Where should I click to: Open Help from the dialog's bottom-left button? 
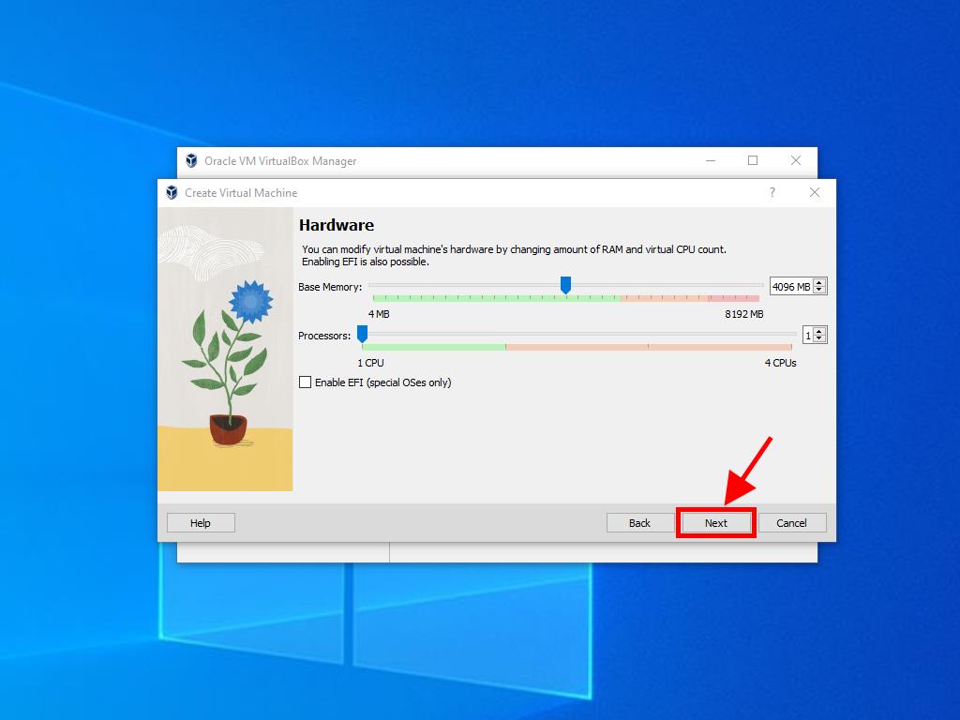click(201, 523)
